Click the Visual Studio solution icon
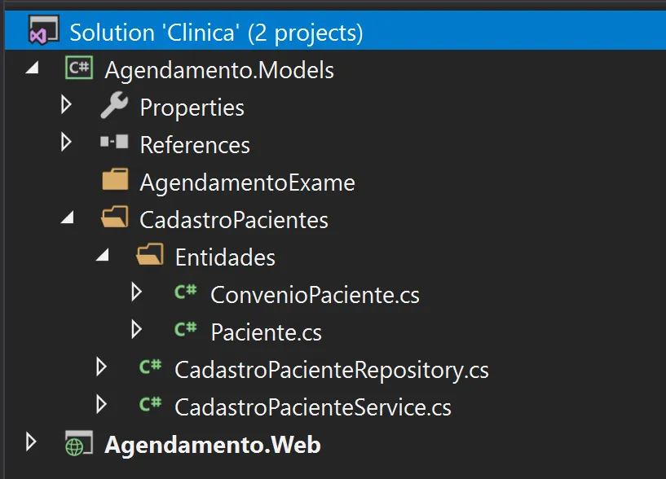666x479 pixels. pos(42,33)
